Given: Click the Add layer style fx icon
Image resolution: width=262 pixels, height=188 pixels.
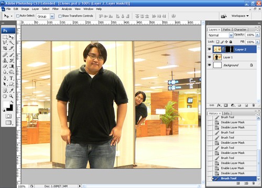Looking at the screenshot, I should click(x=219, y=105).
